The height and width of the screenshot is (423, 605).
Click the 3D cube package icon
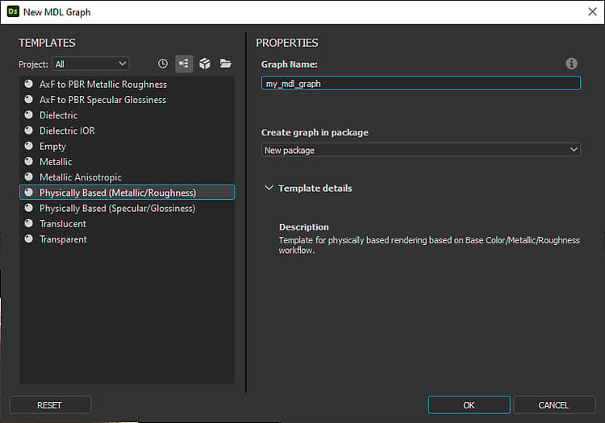pyautogui.click(x=205, y=64)
